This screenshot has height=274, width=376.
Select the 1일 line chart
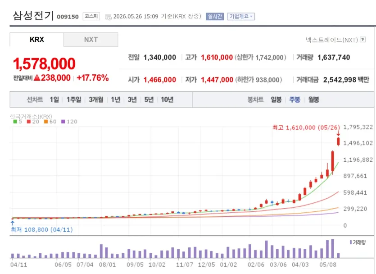point(54,99)
